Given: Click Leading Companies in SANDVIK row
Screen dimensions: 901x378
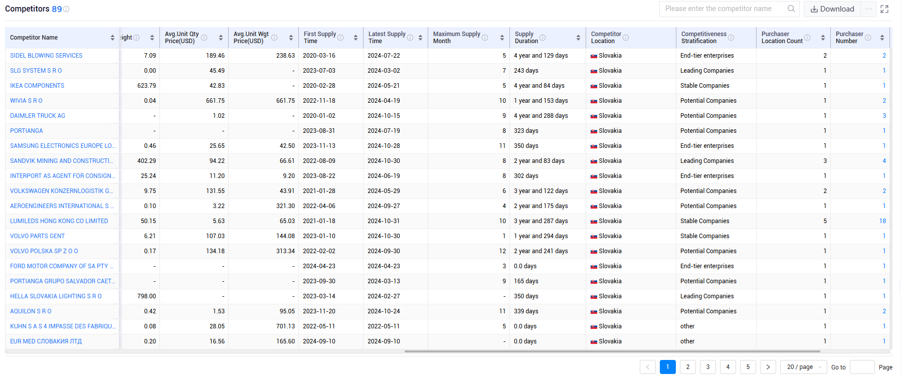Looking at the screenshot, I should (x=707, y=161).
